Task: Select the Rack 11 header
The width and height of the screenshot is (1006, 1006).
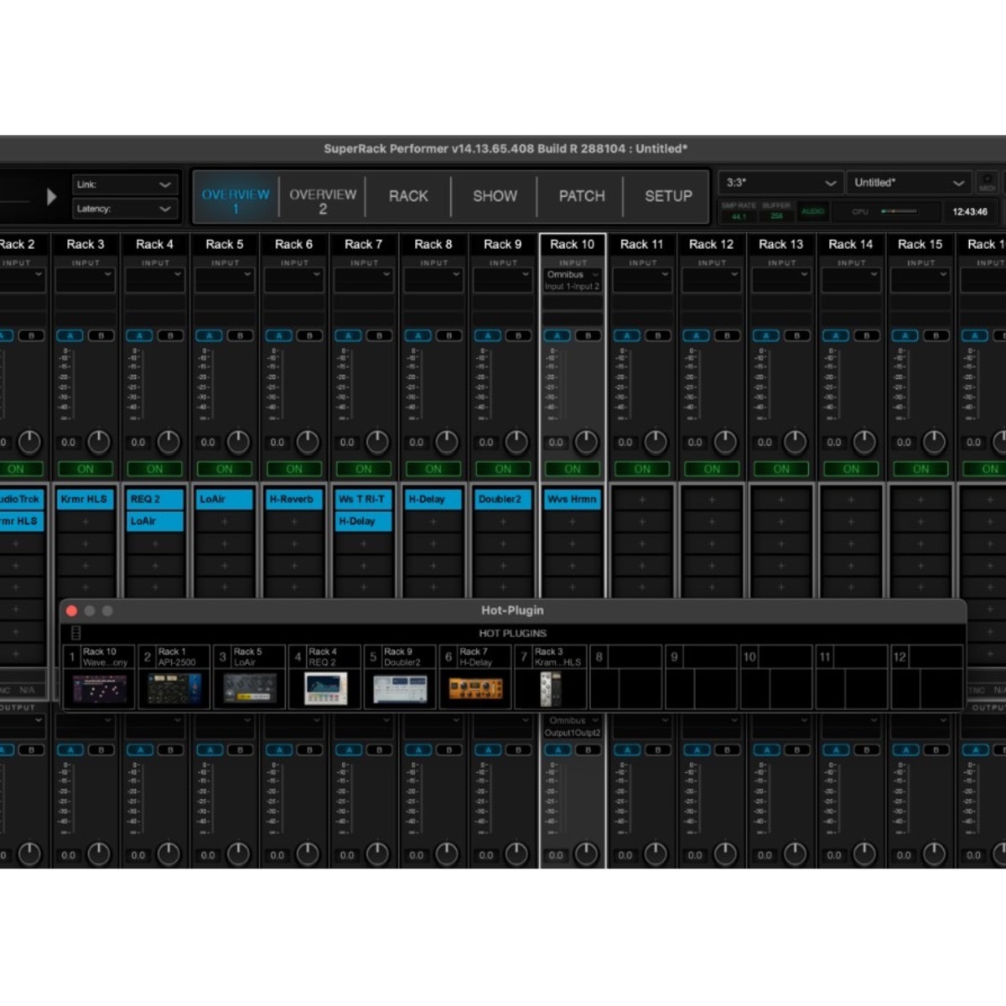Action: click(642, 244)
